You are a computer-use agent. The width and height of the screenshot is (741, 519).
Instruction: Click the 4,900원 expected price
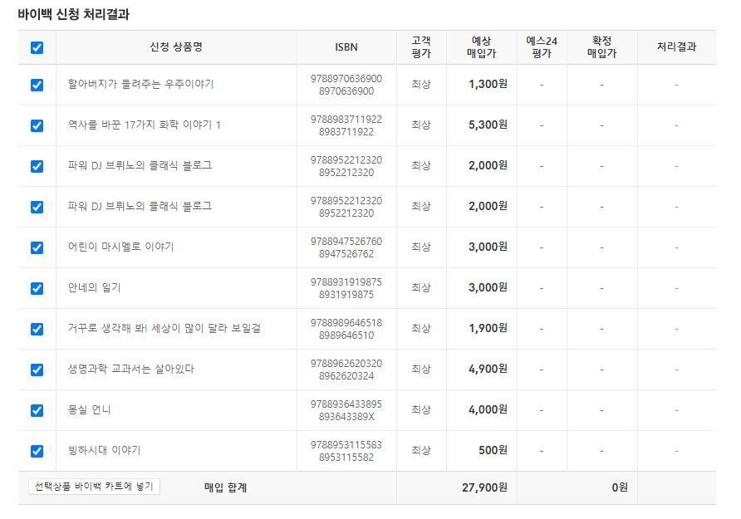click(488, 369)
